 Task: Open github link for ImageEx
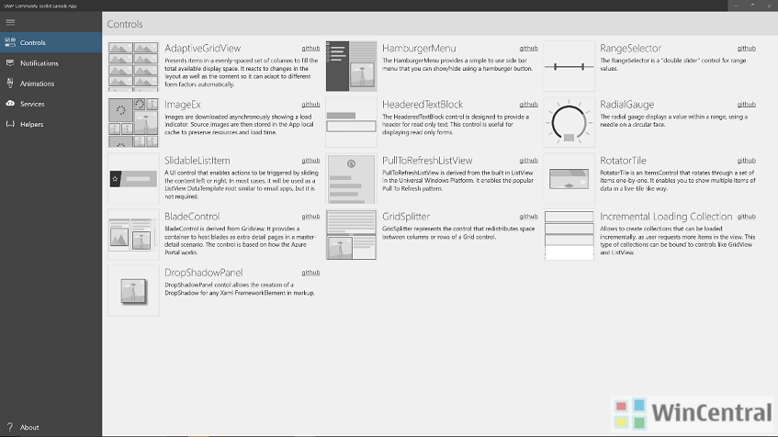pos(310,104)
